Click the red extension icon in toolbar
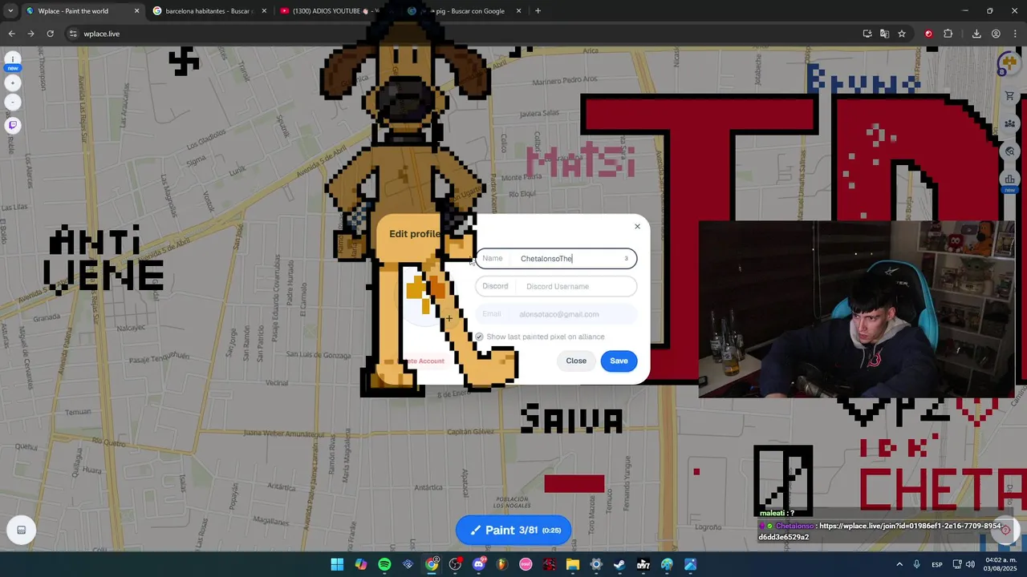 928,34
